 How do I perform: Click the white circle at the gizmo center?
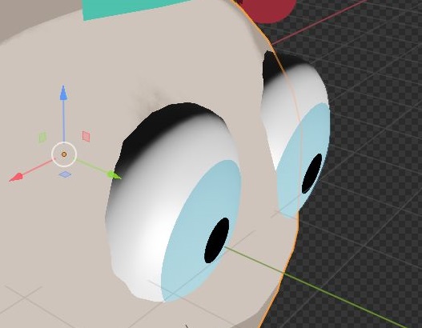(x=64, y=154)
